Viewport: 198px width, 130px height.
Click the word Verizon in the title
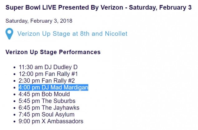[x=112, y=7]
